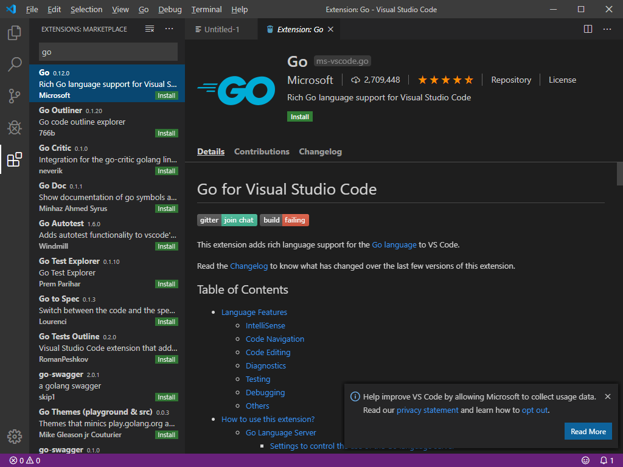Open Extensions panel more actions menu

point(169,29)
